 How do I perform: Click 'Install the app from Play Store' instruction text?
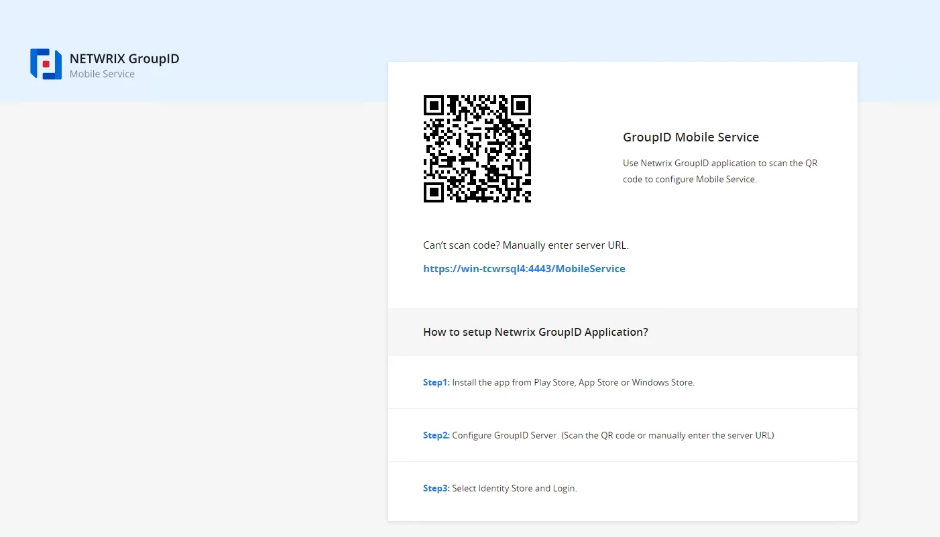pos(573,383)
